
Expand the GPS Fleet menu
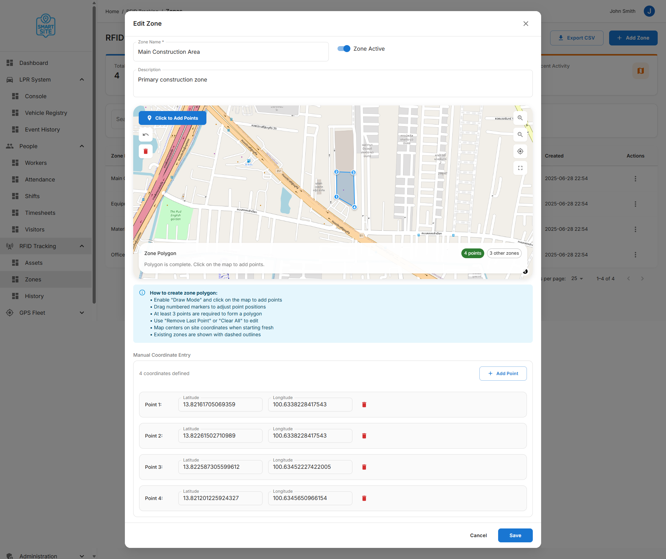(82, 313)
